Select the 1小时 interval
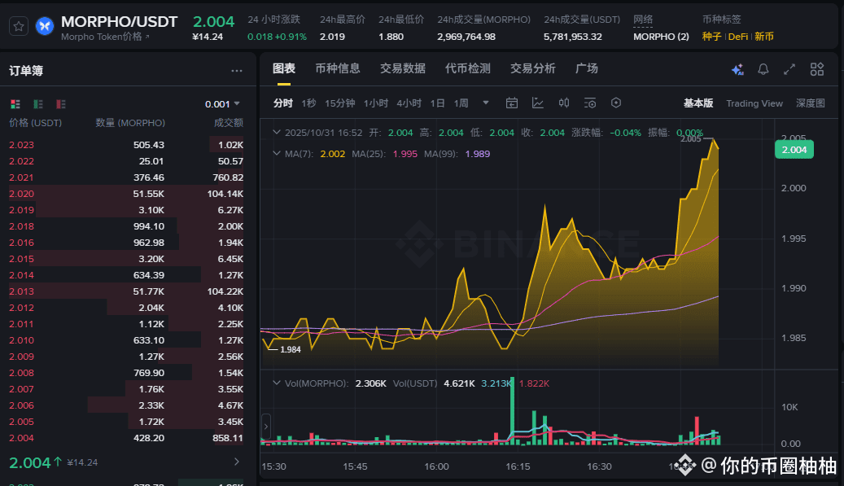Image resolution: width=844 pixels, height=486 pixels. (x=376, y=103)
